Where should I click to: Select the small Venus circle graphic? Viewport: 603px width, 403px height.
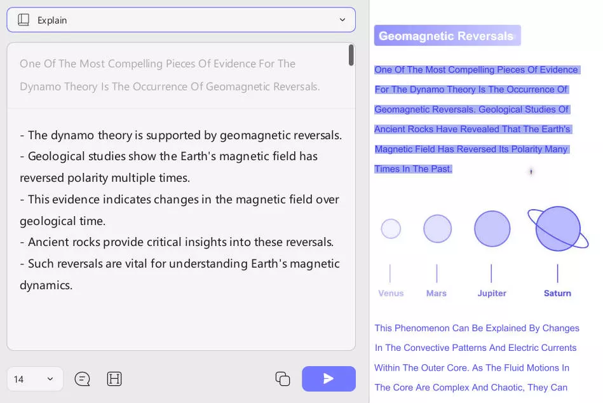click(x=391, y=229)
